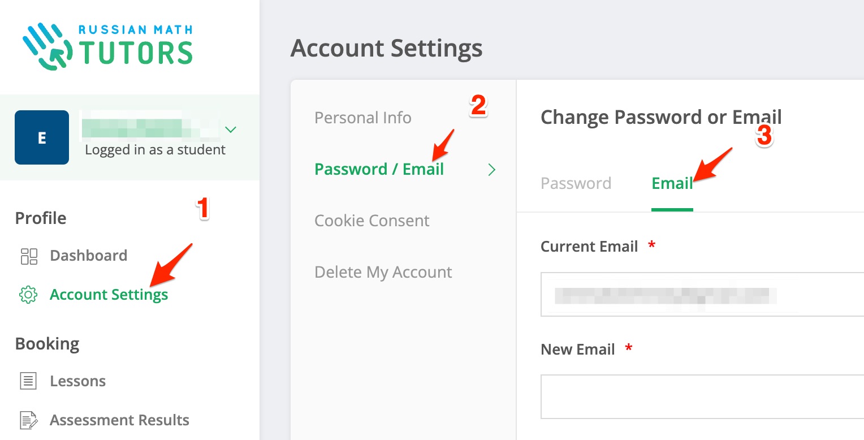Click the Lessons list icon
The height and width of the screenshot is (440, 864).
point(28,381)
